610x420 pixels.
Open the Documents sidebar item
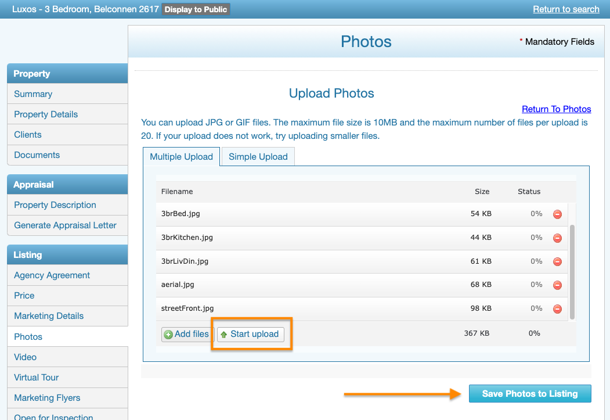(37, 155)
